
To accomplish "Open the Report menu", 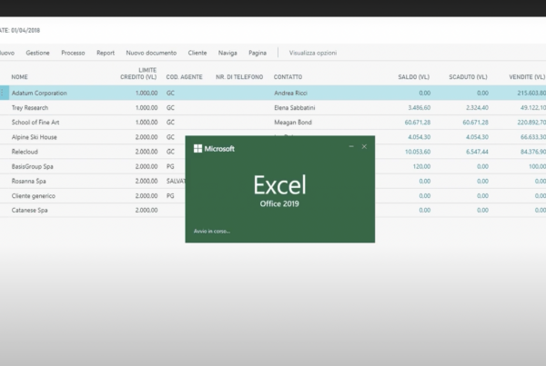I will click(106, 53).
